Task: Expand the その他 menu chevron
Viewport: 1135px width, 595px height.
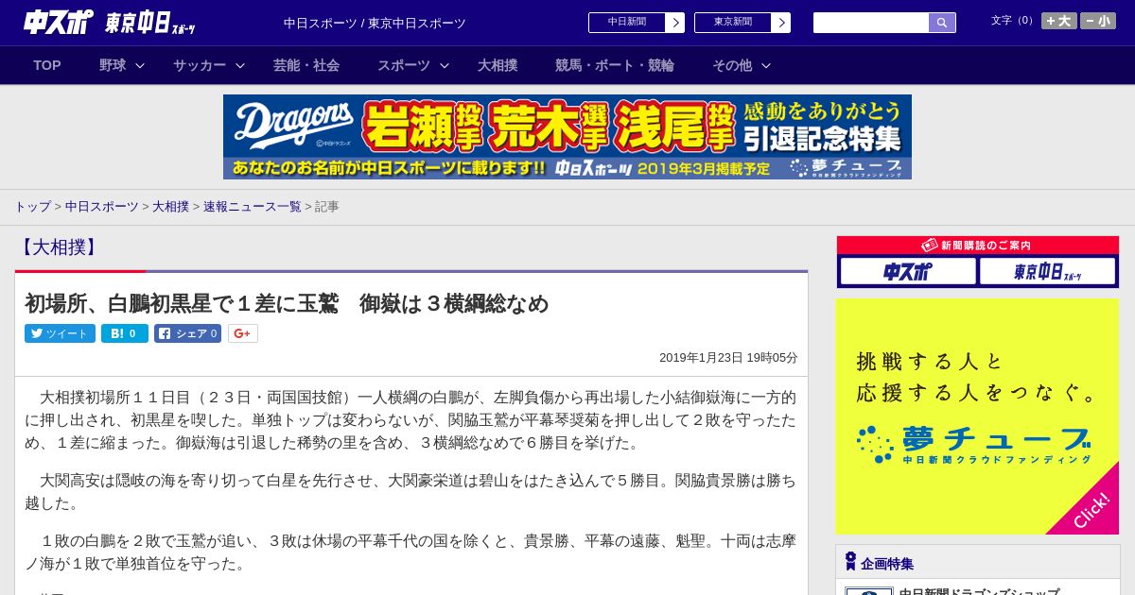Action: click(766, 65)
